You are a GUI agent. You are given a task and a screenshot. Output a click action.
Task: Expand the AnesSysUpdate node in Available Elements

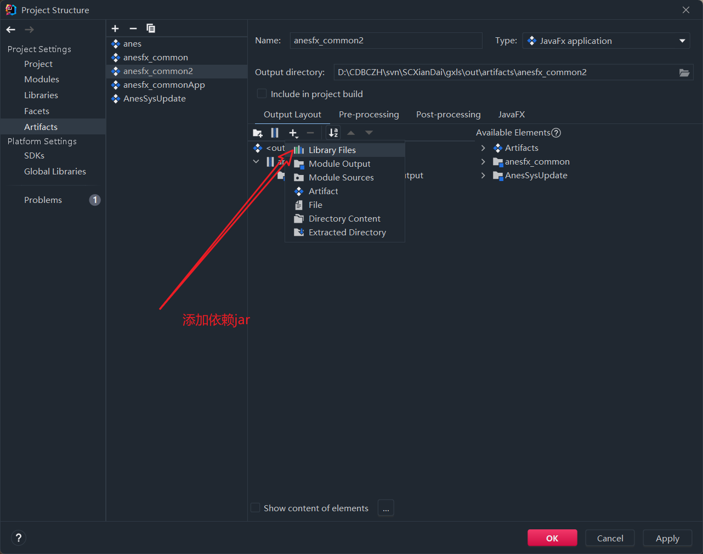tap(483, 176)
